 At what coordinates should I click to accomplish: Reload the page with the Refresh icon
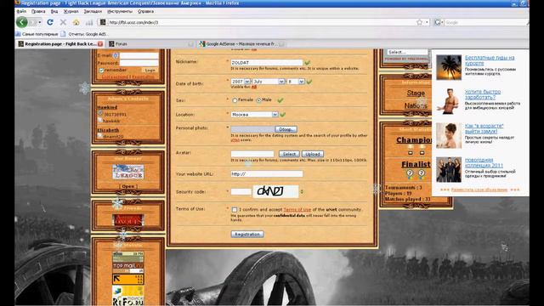click(x=50, y=22)
